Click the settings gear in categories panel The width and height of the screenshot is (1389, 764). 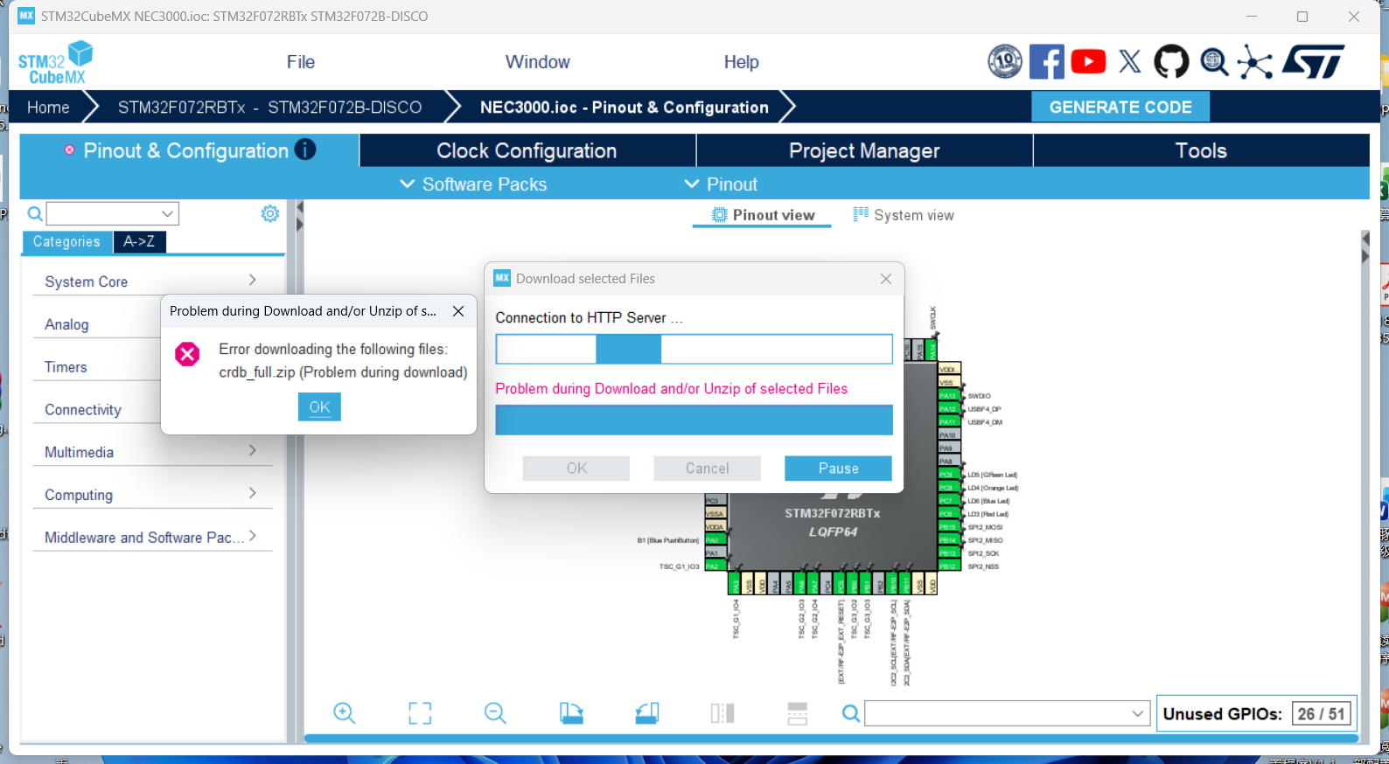(270, 213)
